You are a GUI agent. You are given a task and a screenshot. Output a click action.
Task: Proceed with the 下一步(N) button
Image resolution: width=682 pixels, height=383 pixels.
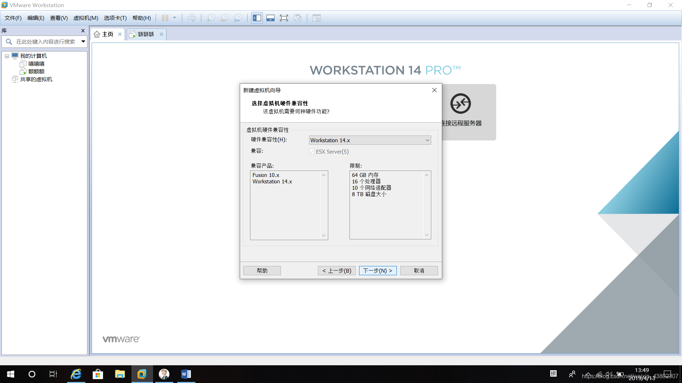(x=378, y=271)
